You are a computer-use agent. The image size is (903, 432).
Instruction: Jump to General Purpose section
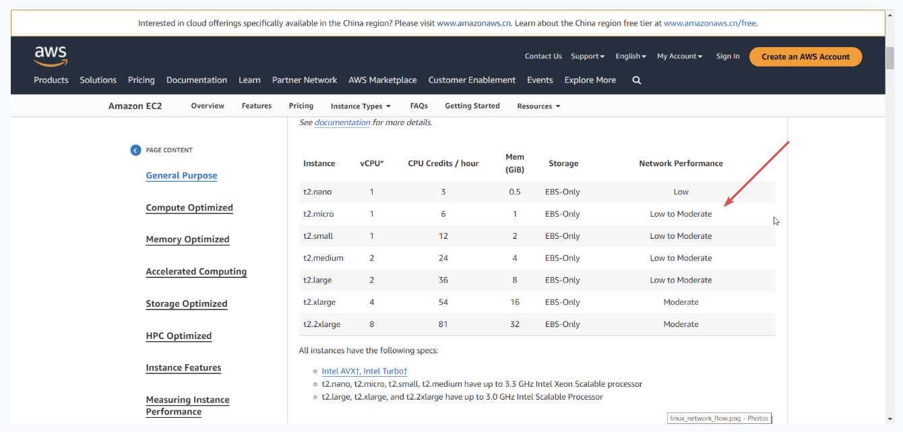point(181,176)
